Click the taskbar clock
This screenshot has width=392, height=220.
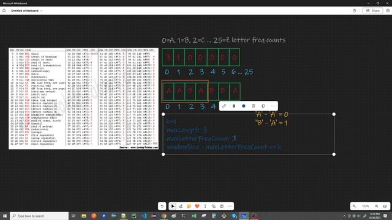coord(374,216)
